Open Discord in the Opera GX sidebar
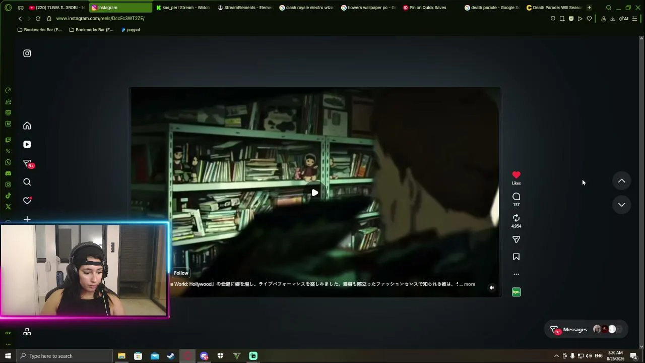The height and width of the screenshot is (363, 645). pyautogui.click(x=8, y=173)
